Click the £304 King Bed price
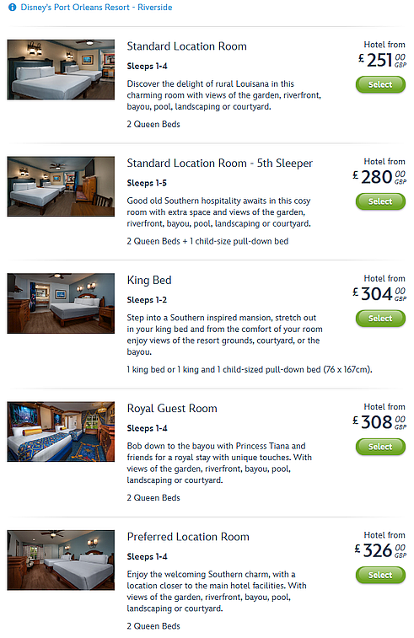 (x=379, y=294)
